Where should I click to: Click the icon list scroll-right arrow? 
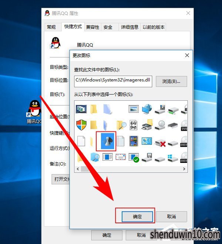point(184,169)
